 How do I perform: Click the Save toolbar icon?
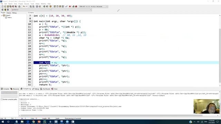pos(8,7)
